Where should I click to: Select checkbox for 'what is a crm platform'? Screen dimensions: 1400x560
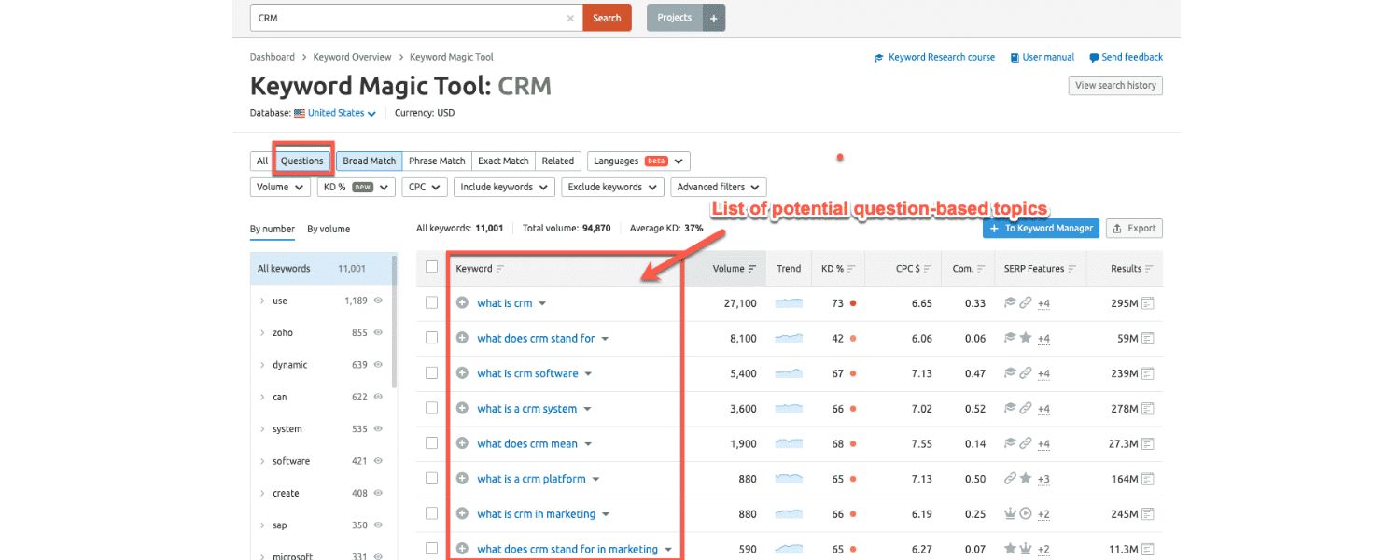click(x=431, y=478)
